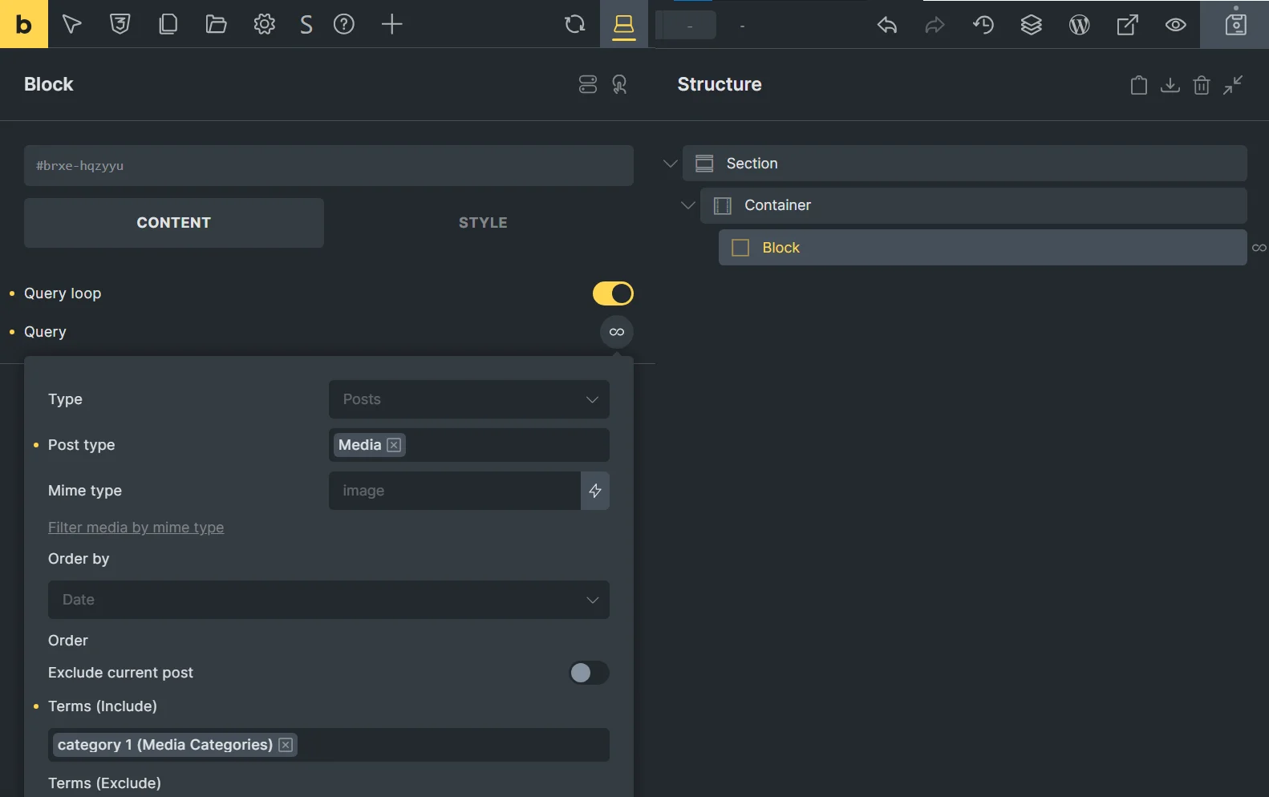1269x797 pixels.
Task: Switch to the STYLE tab
Action: (x=483, y=223)
